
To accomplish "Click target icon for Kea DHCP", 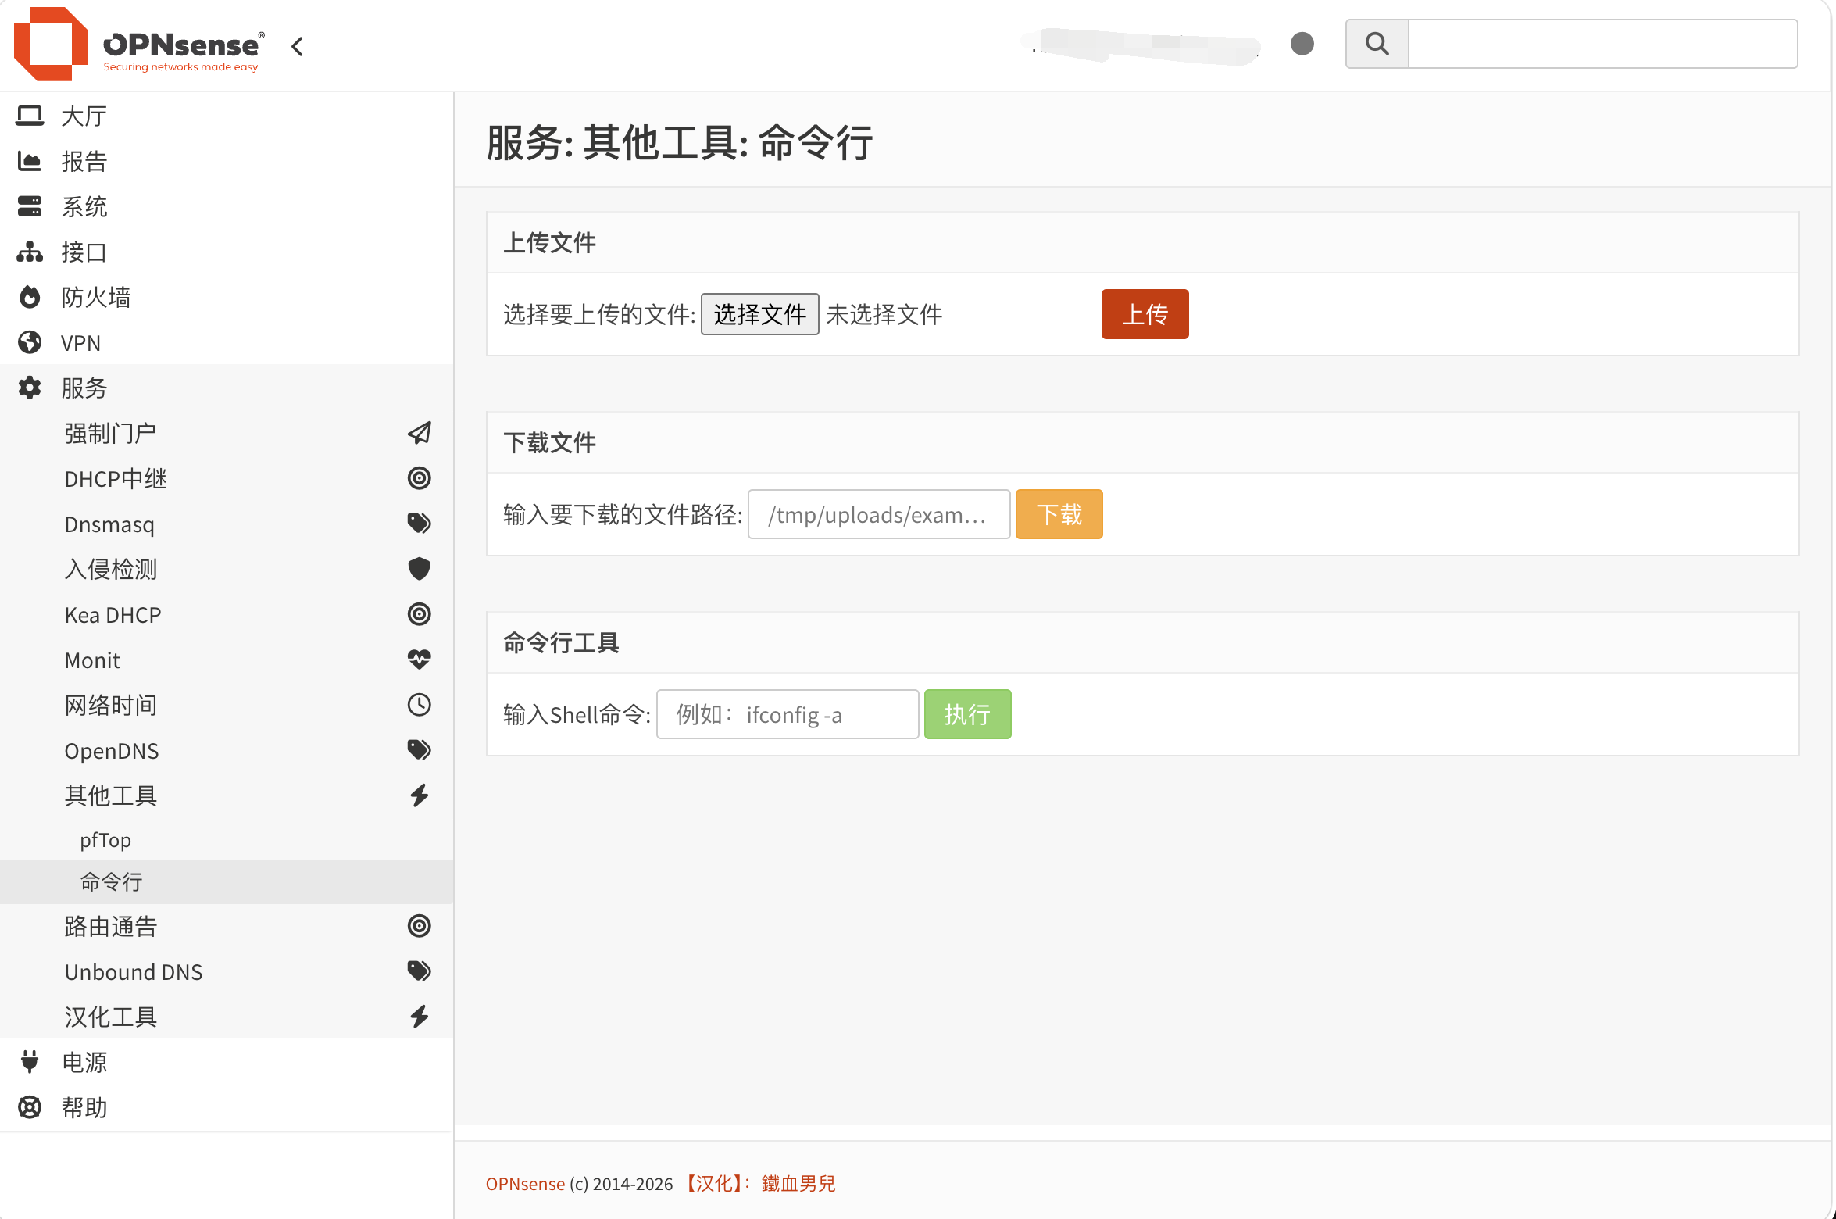I will coord(420,614).
